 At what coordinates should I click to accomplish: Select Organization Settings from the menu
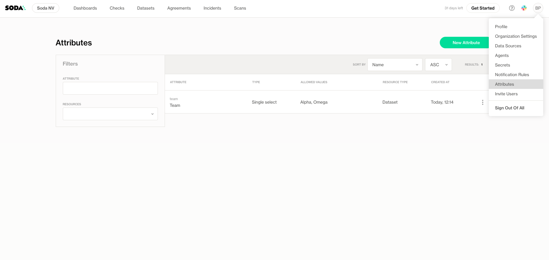pyautogui.click(x=516, y=36)
